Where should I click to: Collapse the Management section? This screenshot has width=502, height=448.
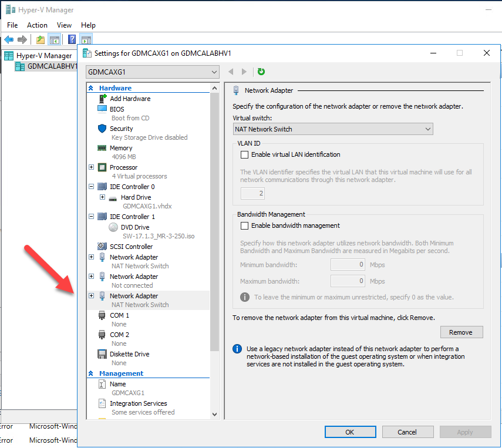pos(91,373)
